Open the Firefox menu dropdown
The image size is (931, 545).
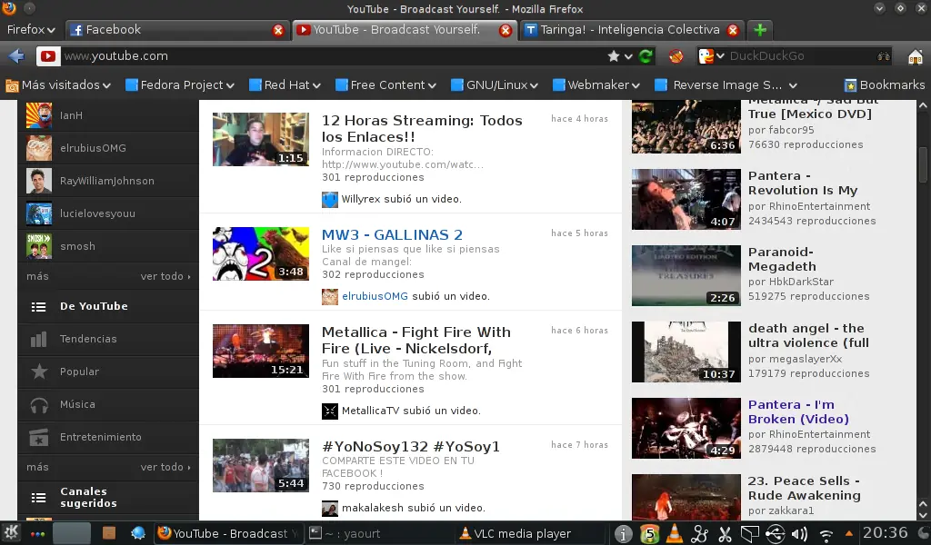pos(31,29)
